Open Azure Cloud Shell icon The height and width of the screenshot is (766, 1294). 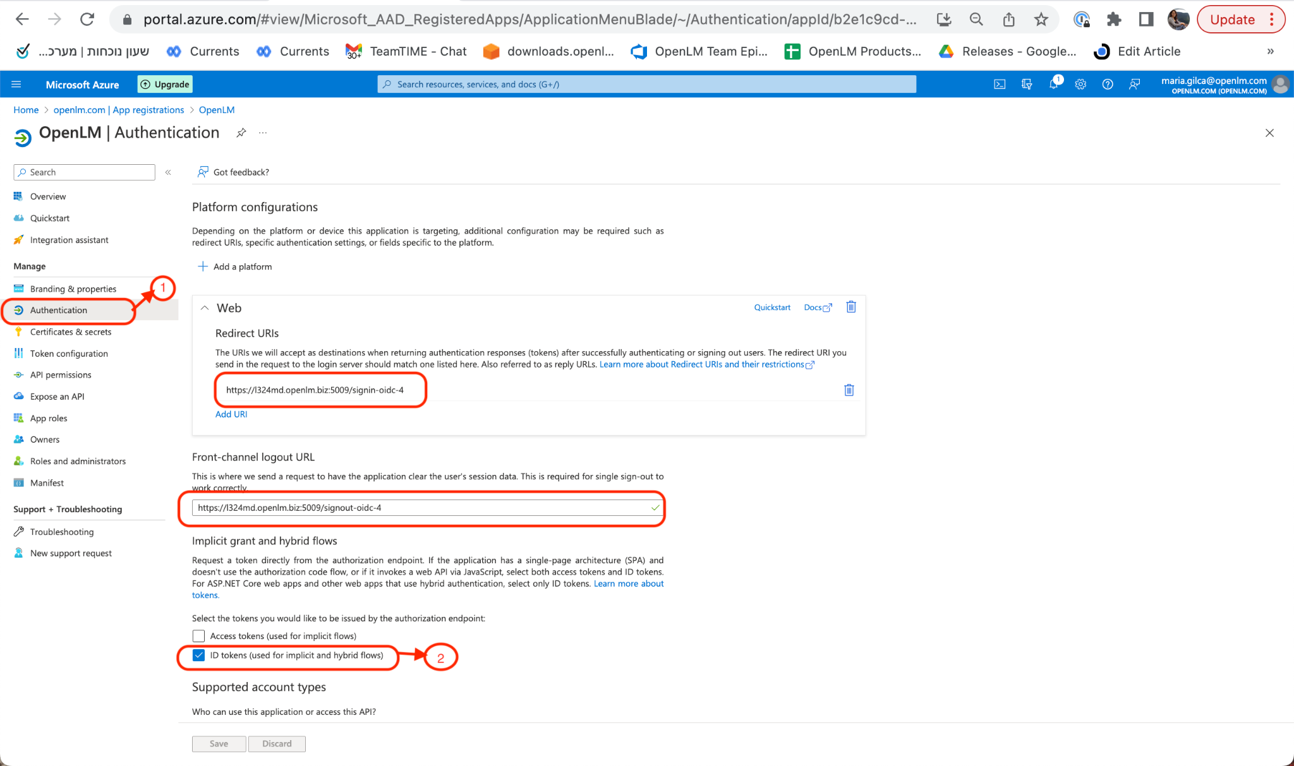pos(1000,84)
